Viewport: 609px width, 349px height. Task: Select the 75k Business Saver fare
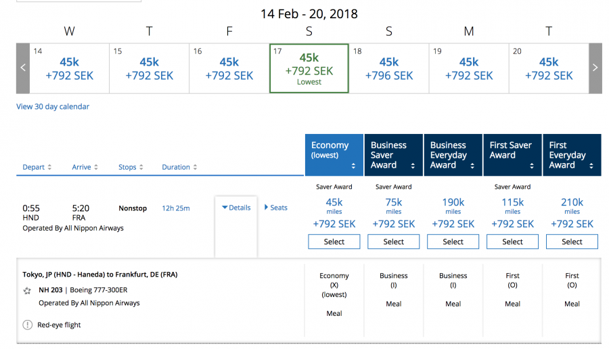394,241
